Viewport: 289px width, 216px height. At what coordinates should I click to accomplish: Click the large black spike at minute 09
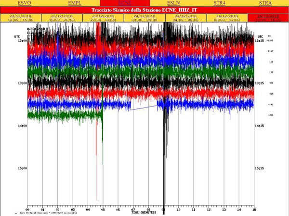(165, 144)
